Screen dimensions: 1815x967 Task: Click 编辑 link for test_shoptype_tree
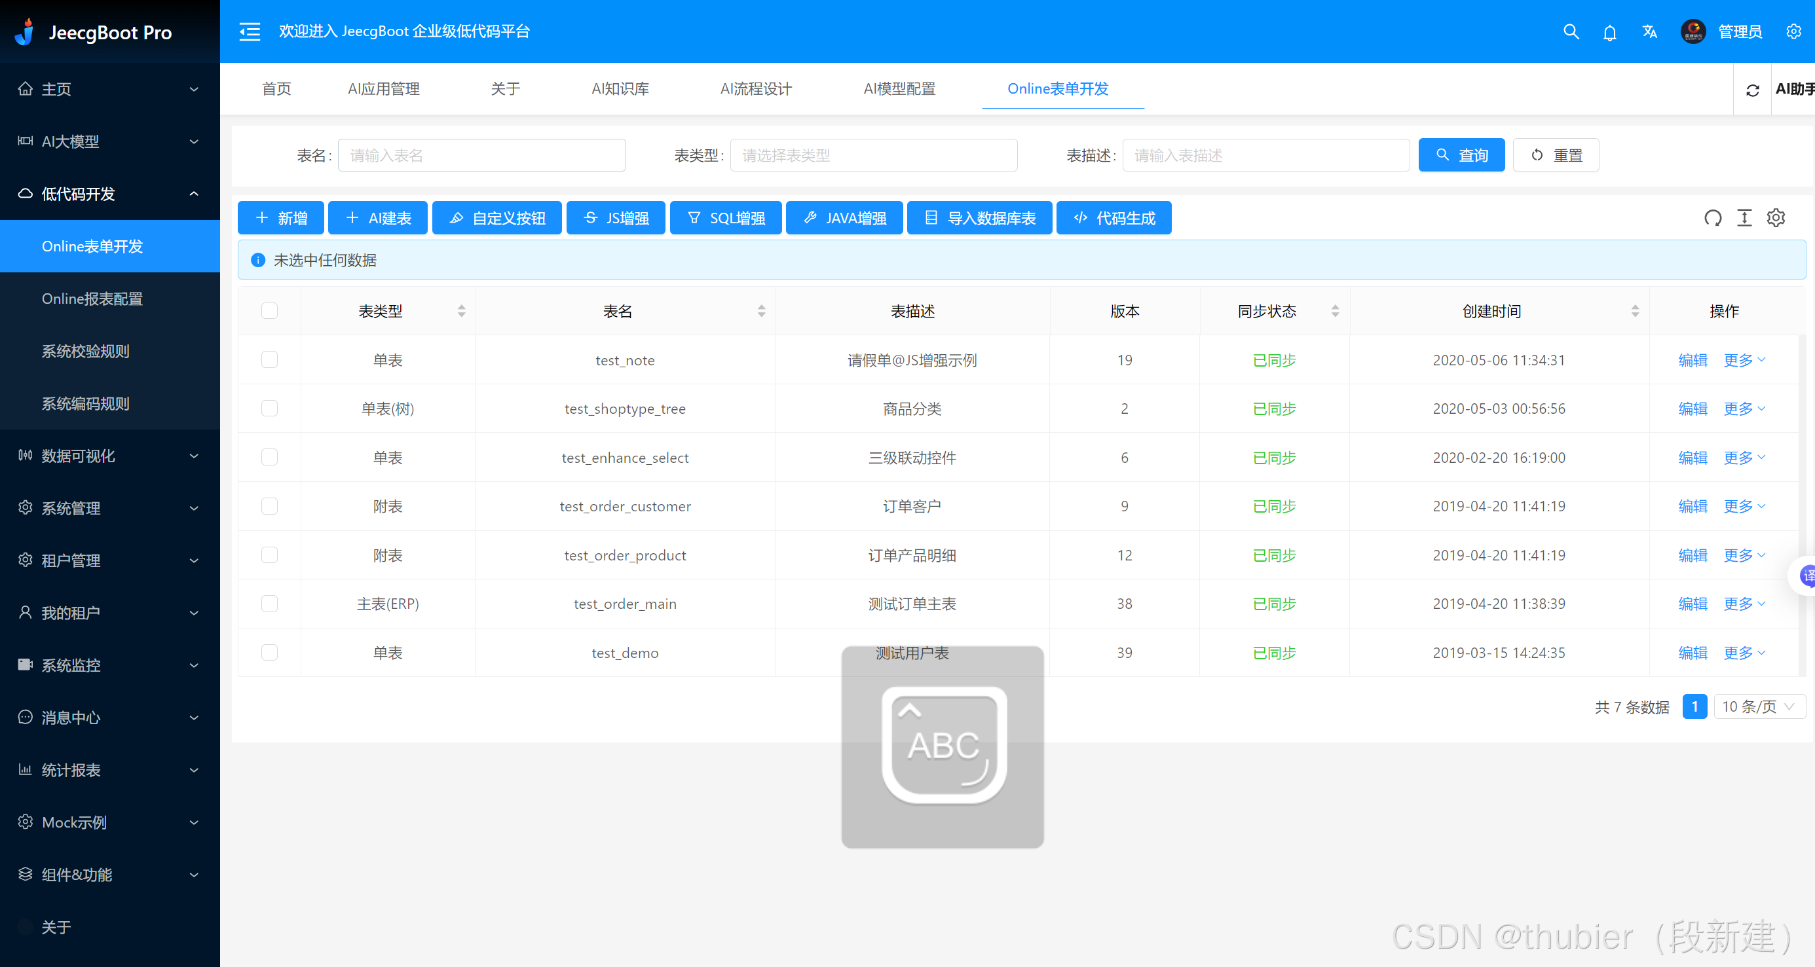pos(1693,409)
